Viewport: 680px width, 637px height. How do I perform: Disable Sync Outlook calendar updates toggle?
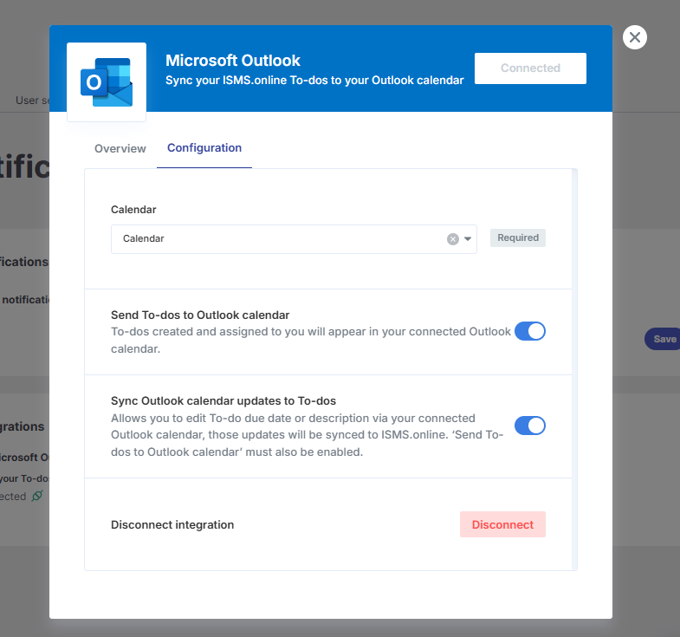pyautogui.click(x=529, y=426)
